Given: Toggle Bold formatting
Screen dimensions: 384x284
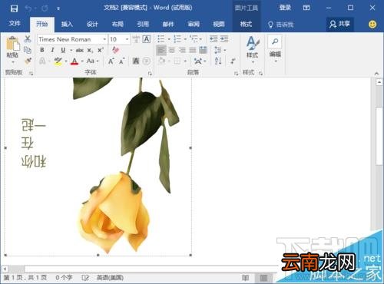Looking at the screenshot, I should [x=42, y=50].
